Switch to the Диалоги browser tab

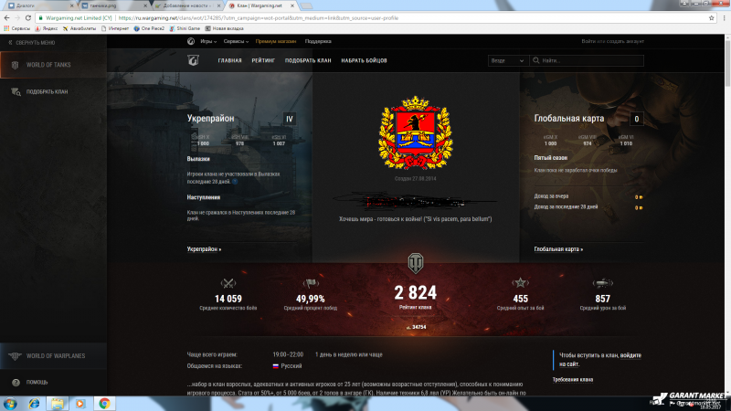(x=39, y=5)
